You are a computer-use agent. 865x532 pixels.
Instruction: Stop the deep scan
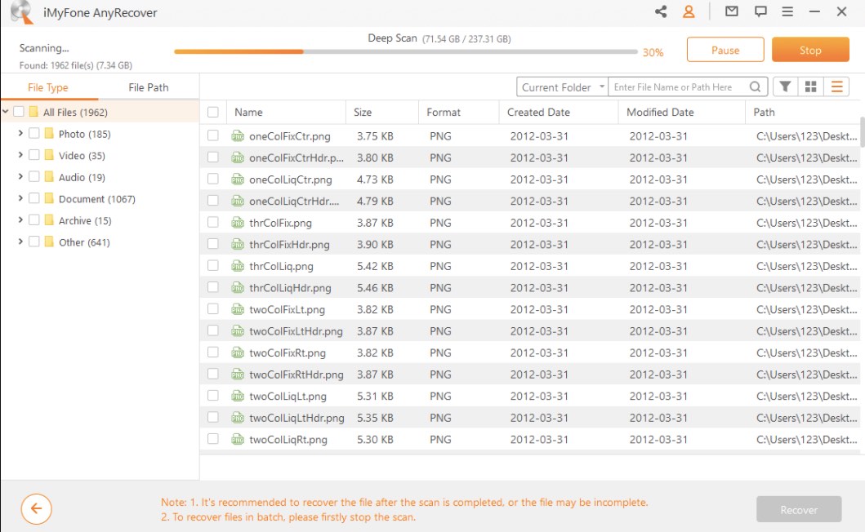tap(810, 50)
